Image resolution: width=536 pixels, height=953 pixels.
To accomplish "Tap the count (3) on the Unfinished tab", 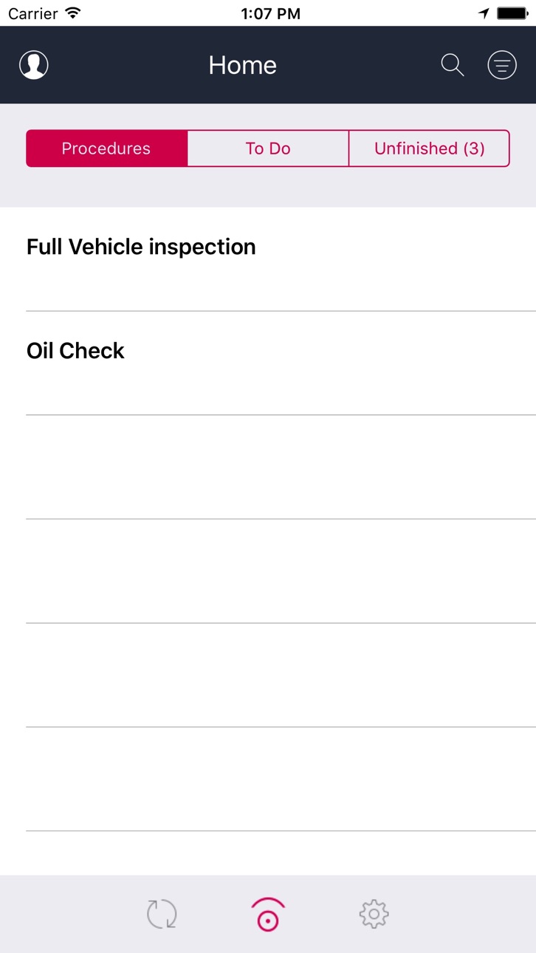I will tap(474, 148).
